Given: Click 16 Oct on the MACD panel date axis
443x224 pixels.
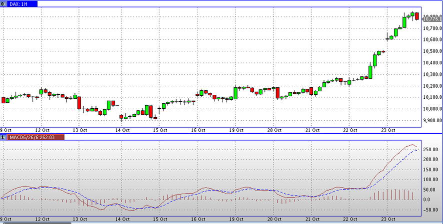Looking at the screenshot, I should pos(198,219).
